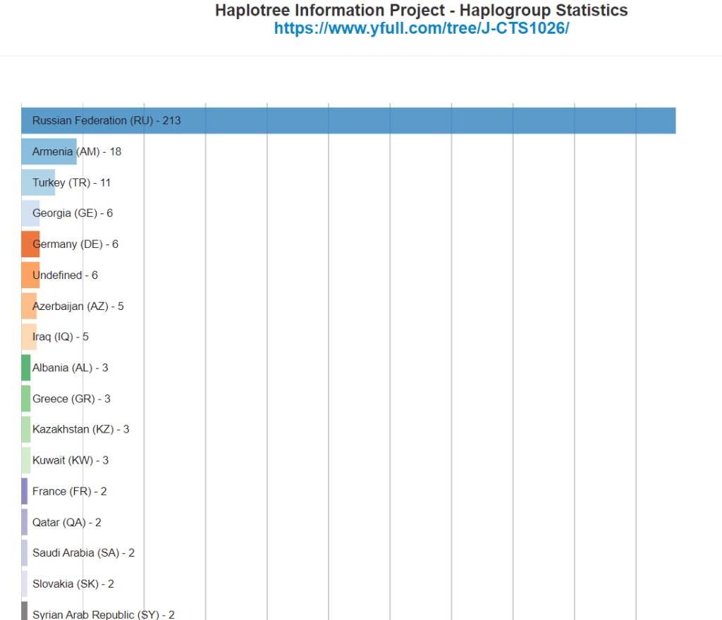Screen dimensions: 722x620
Task: Click the Haplogroup Statistics chart title
Action: 421,11
